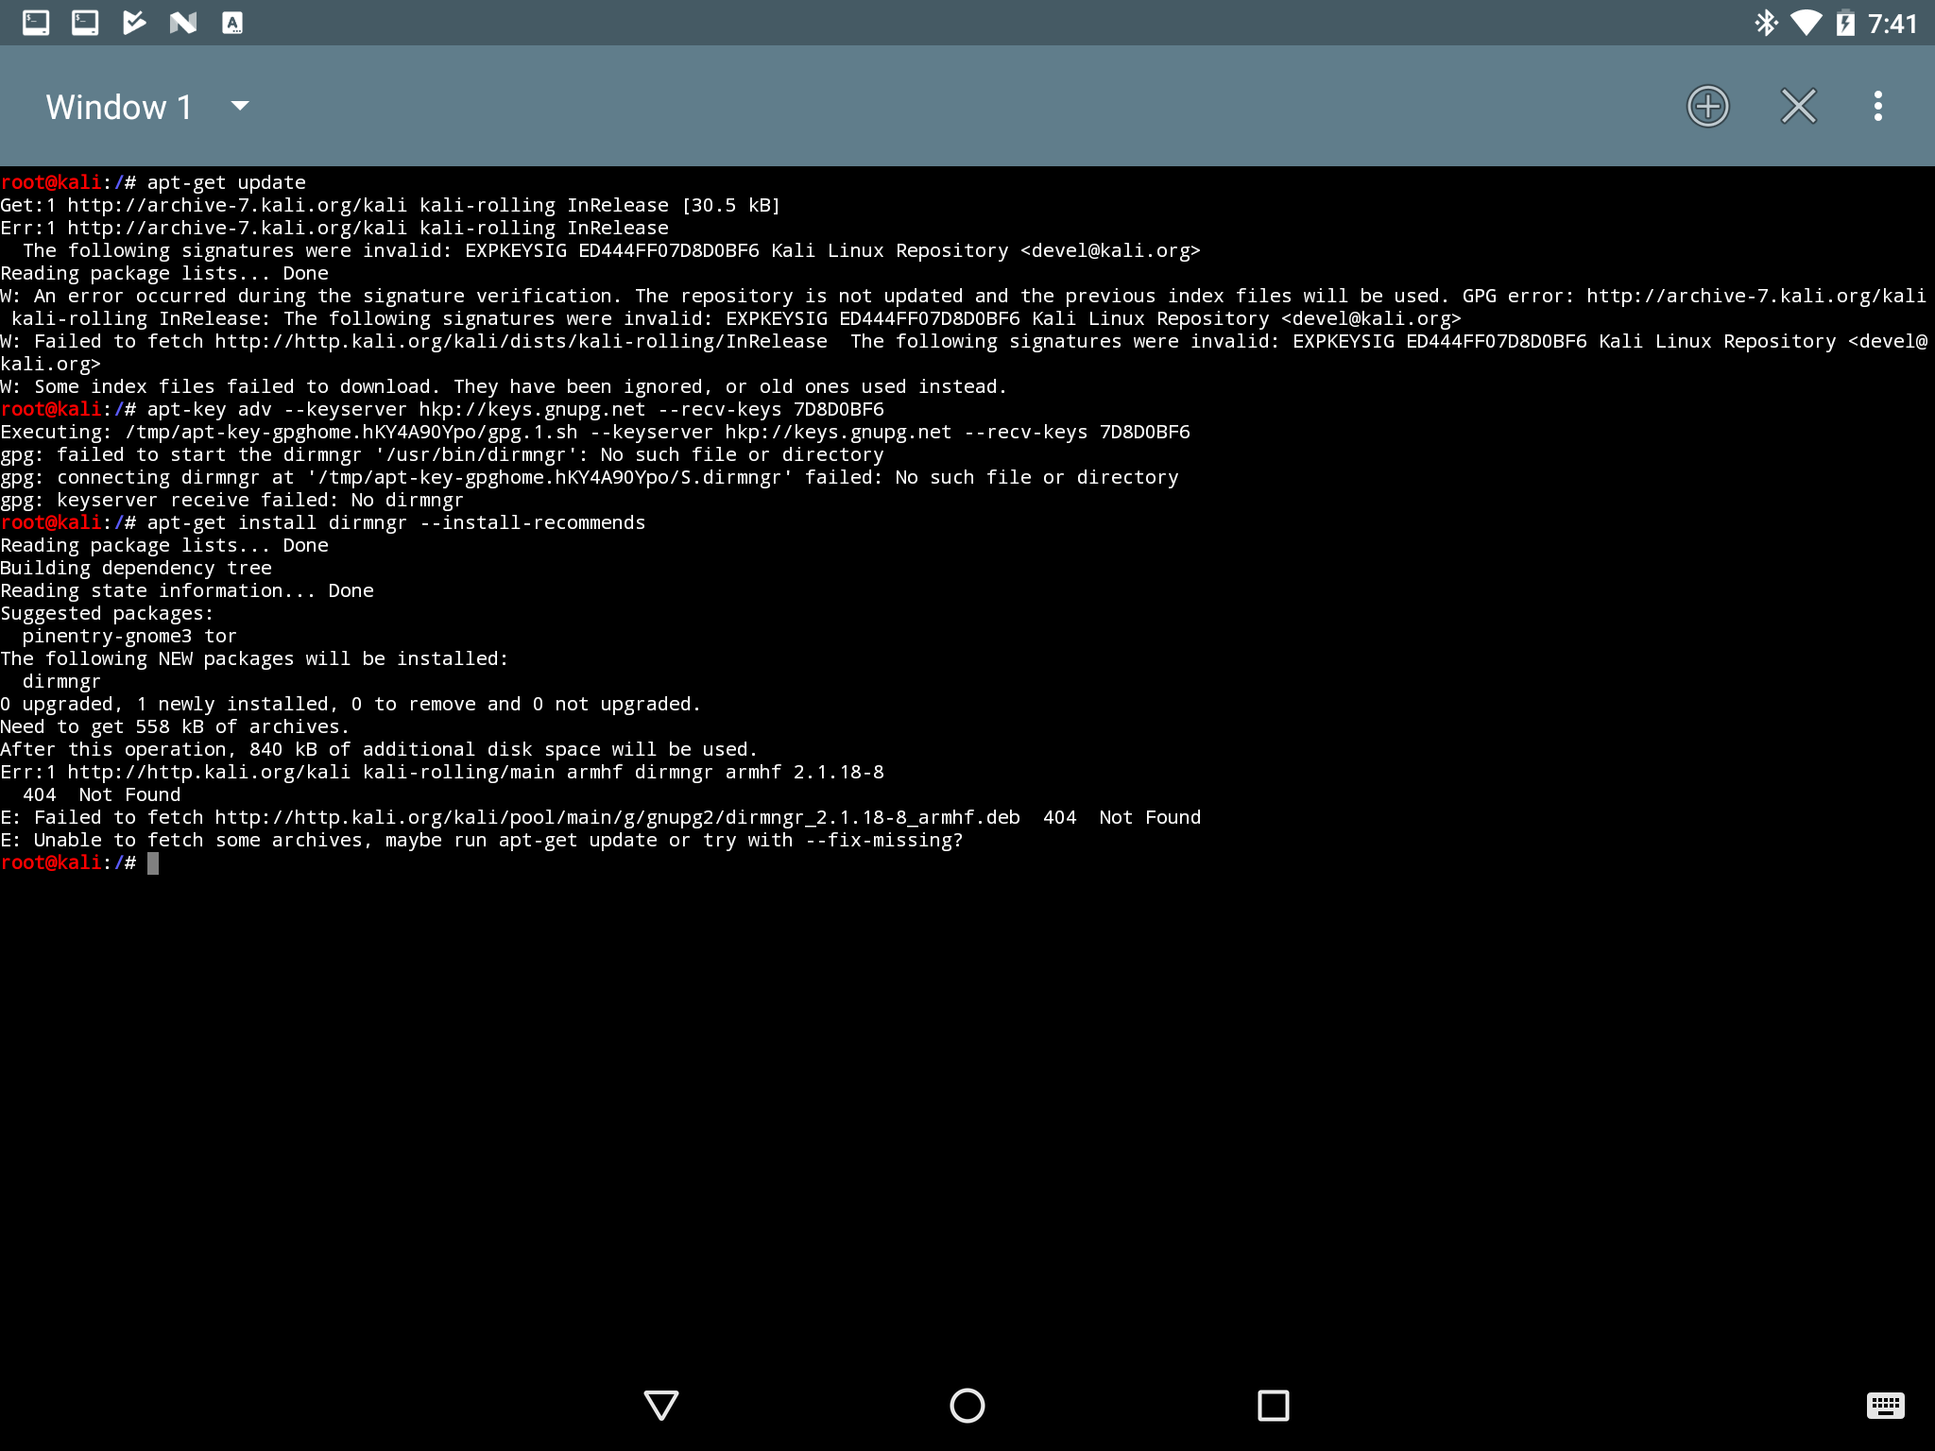The width and height of the screenshot is (1935, 1451).
Task: Add a new terminal window
Action: 1707,106
